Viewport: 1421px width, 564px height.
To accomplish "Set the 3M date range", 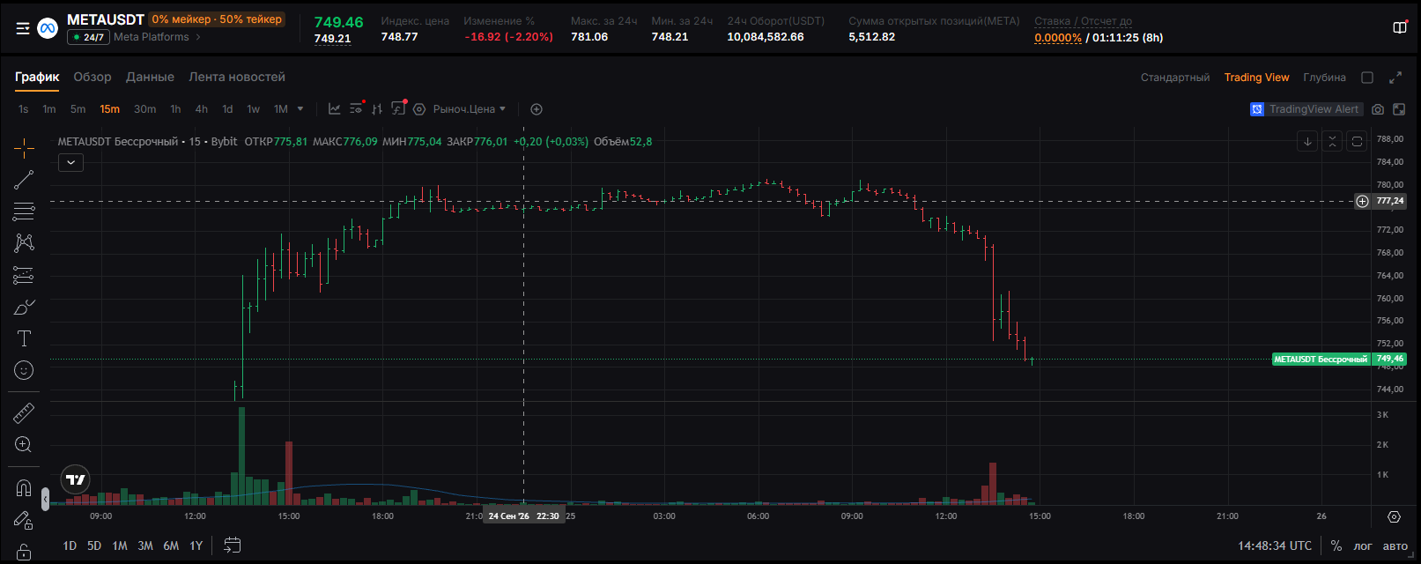I will tap(145, 545).
